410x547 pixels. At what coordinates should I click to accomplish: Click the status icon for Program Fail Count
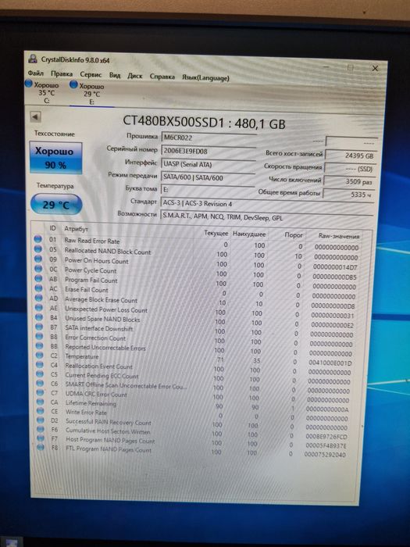[x=39, y=278]
